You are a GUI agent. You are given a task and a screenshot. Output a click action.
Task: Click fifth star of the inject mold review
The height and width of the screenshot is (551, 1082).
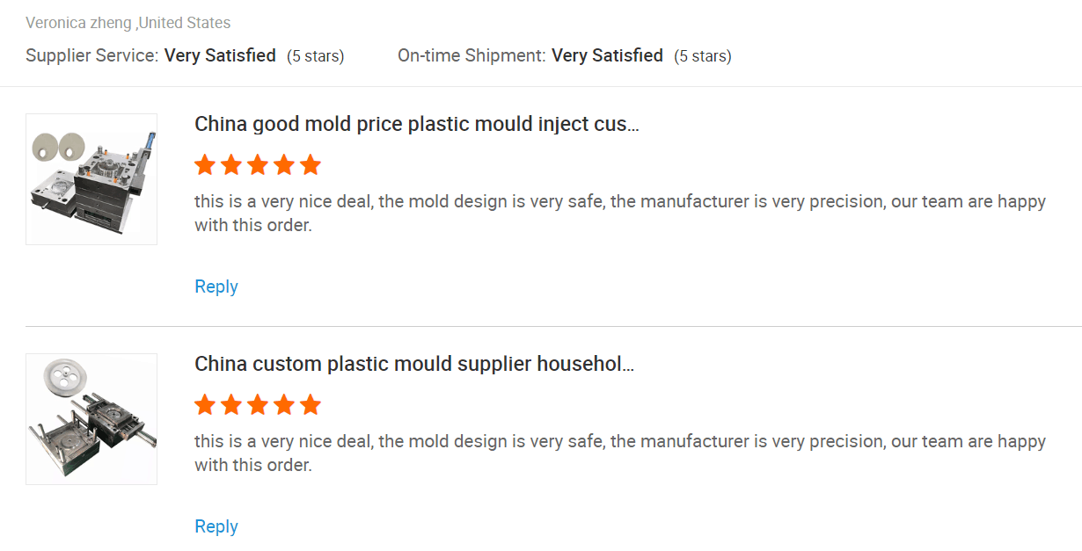click(x=311, y=165)
